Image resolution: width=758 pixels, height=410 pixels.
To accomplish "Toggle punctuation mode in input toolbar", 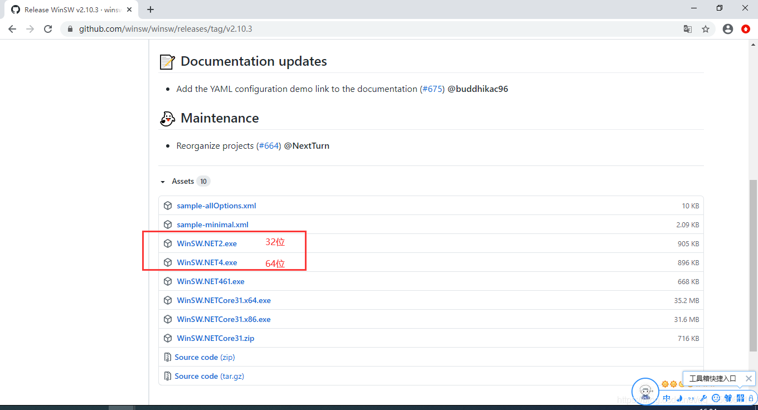I will pyautogui.click(x=692, y=398).
